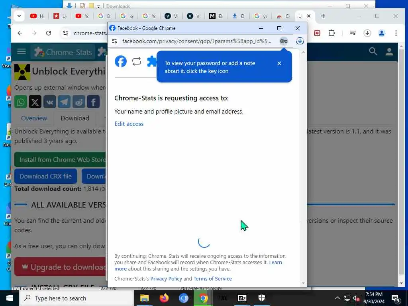Screen dimensions: 408x306
Task: Open Chrome-Stats Terms of Service link
Action: click(213, 279)
